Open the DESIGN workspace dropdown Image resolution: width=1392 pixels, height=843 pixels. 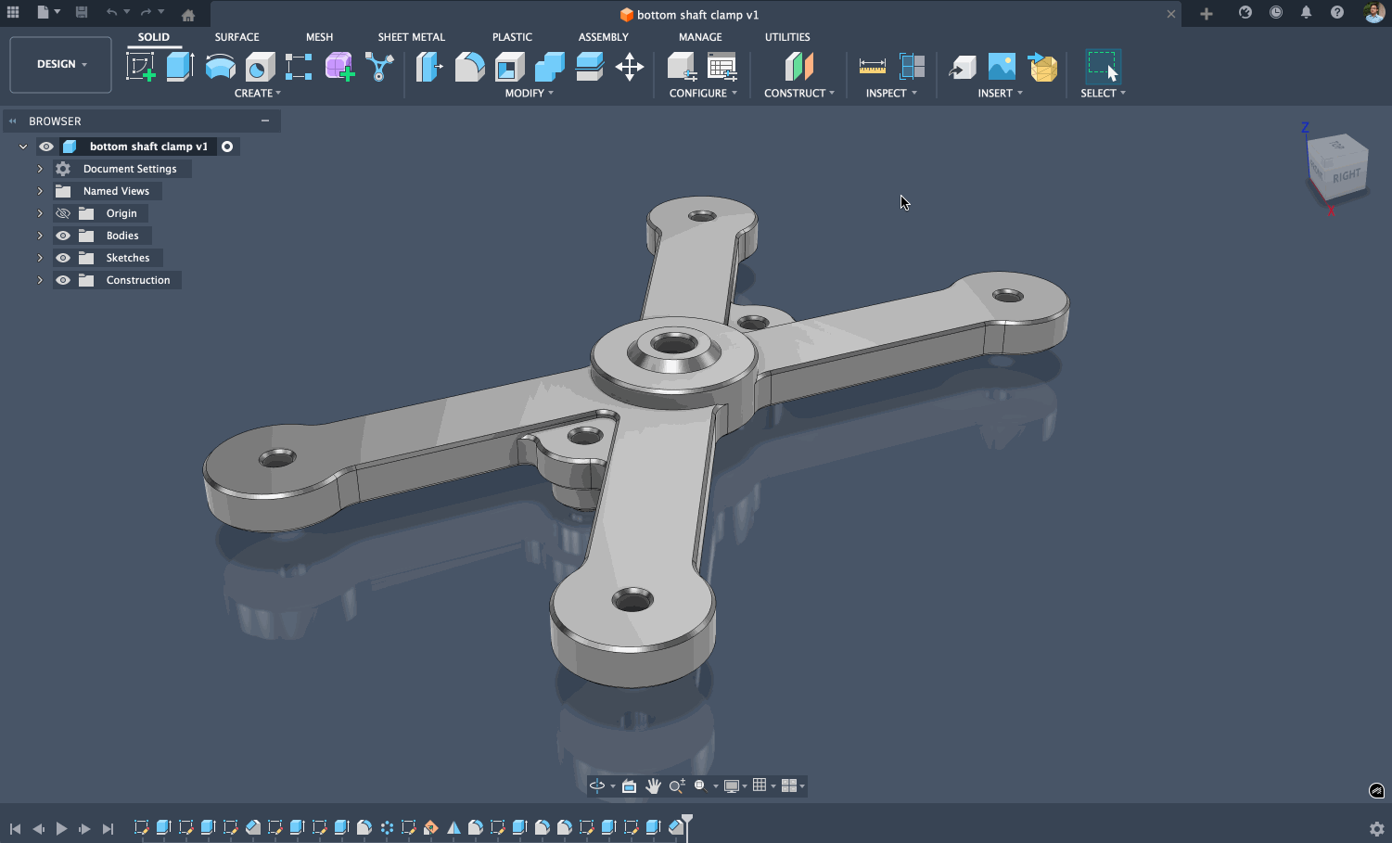pyautogui.click(x=61, y=64)
